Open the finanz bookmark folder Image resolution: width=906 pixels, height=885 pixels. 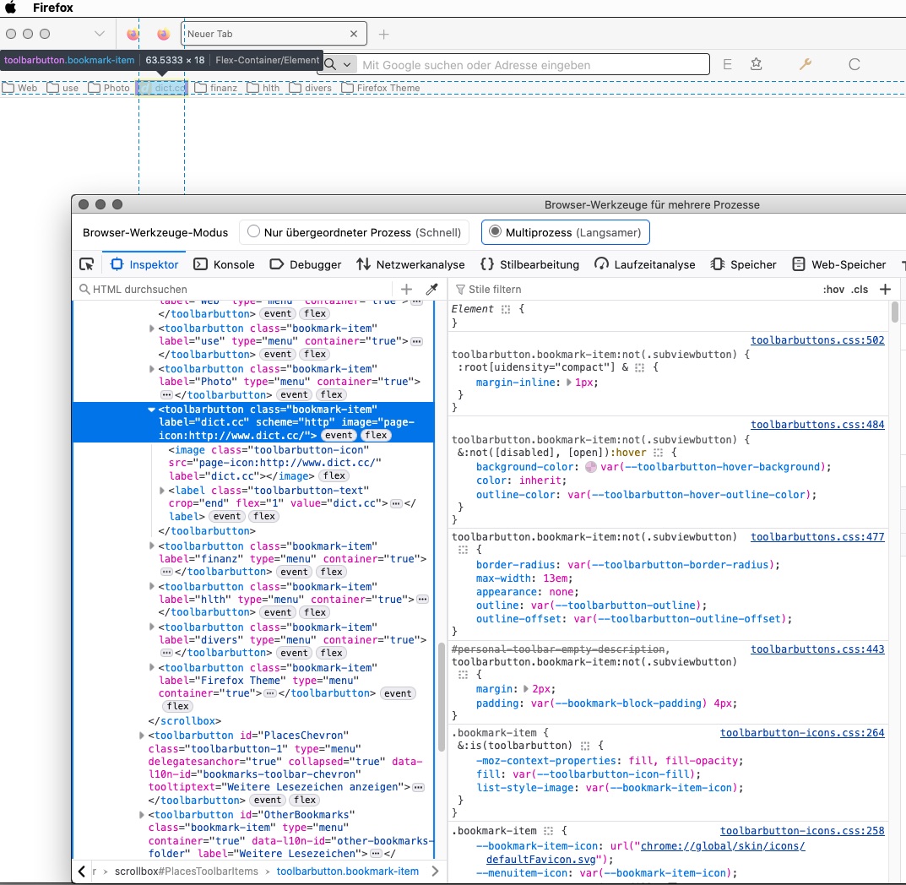coord(216,88)
